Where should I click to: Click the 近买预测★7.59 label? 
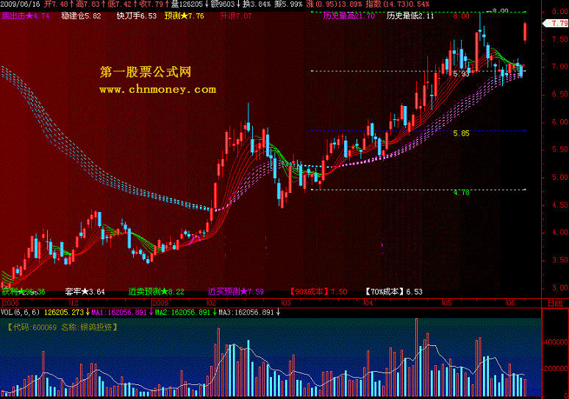(236, 292)
